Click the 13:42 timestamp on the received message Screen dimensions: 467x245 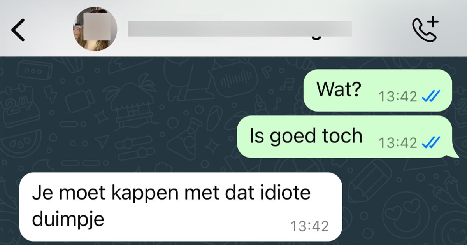coord(310,226)
